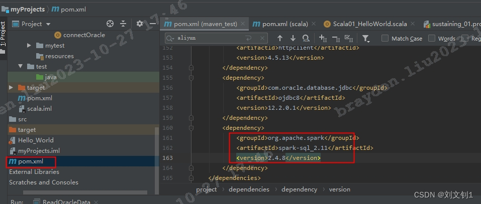The image size is (481, 204).
Task: Open Project panel gear settings
Action: (140, 24)
